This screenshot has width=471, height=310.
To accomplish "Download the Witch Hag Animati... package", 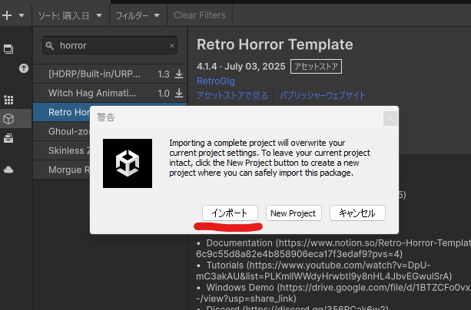I will click(179, 93).
